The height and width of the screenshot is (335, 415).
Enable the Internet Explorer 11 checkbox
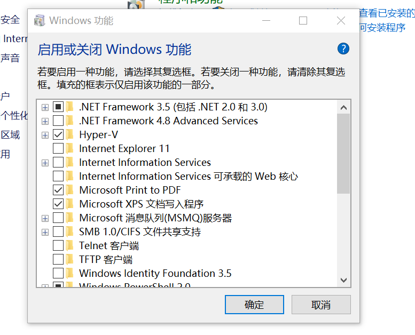pos(58,149)
